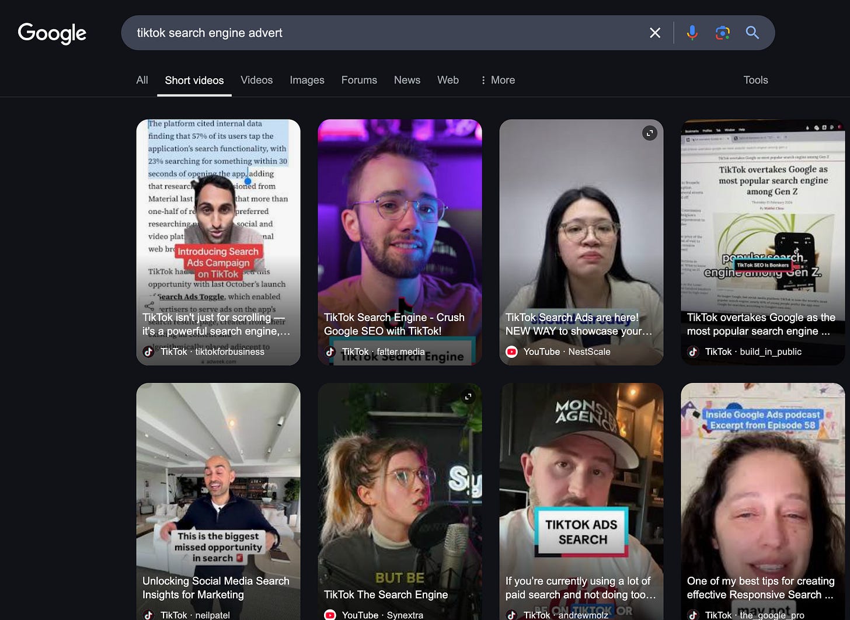The width and height of the screenshot is (850, 620).
Task: Start voice search with the microphone icon
Action: (692, 33)
